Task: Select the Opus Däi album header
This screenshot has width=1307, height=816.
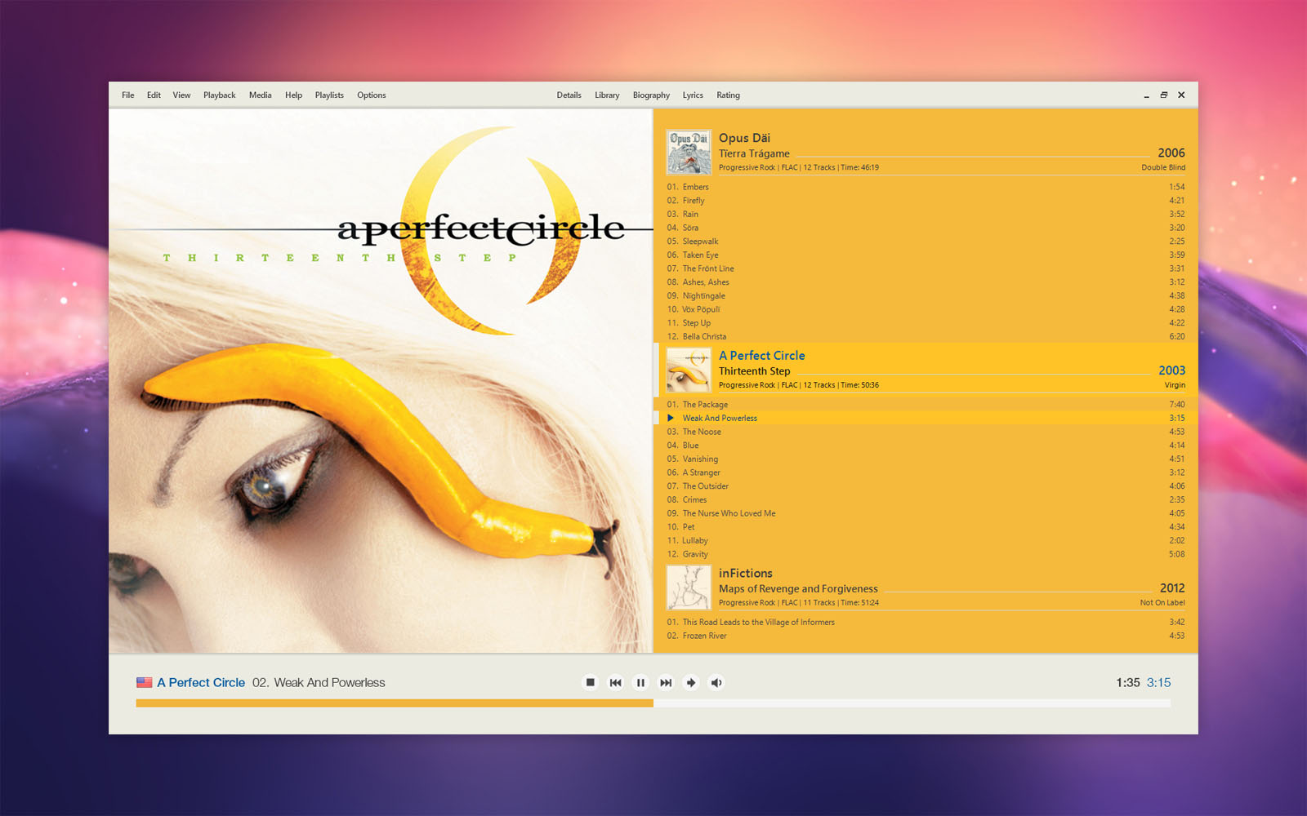Action: pyautogui.click(x=926, y=153)
